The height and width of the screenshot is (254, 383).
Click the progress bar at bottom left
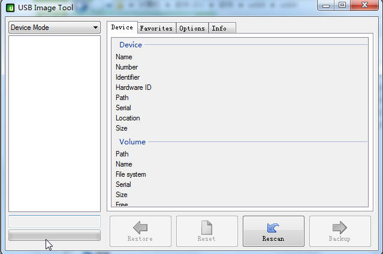55,235
